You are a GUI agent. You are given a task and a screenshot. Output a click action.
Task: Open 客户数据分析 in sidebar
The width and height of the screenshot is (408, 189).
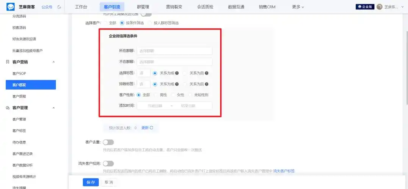(x=23, y=165)
